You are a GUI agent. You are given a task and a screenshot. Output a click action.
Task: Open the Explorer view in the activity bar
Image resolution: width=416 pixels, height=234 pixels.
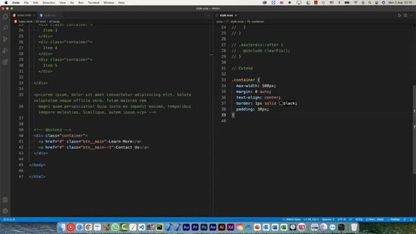click(x=5, y=17)
